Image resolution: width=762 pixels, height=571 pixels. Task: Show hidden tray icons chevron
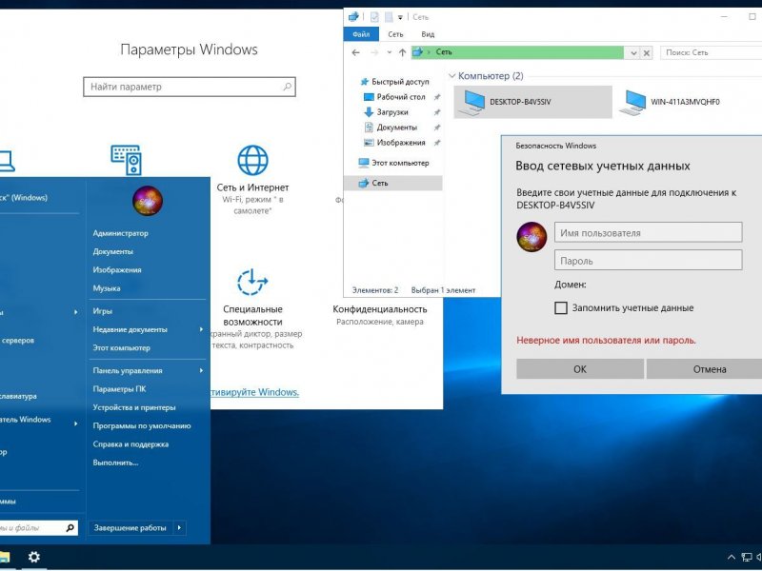731,558
